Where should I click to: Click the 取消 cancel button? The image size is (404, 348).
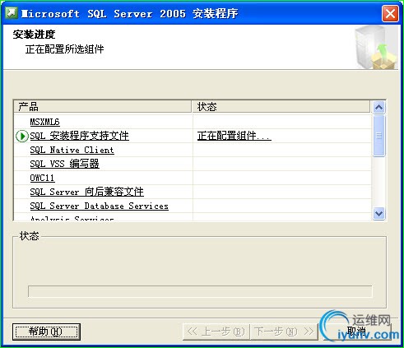tap(357, 332)
